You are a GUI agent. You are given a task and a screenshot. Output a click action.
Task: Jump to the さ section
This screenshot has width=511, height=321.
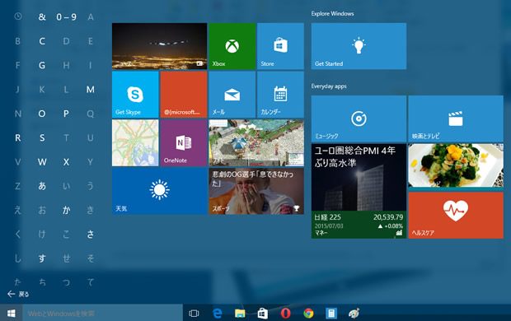[91, 234]
